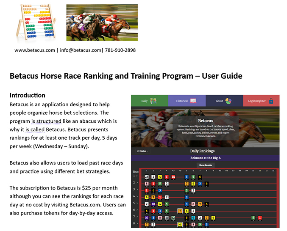Click the purple 10 tile in race 7
Viewport: 287px width, 231px height.
[147, 217]
